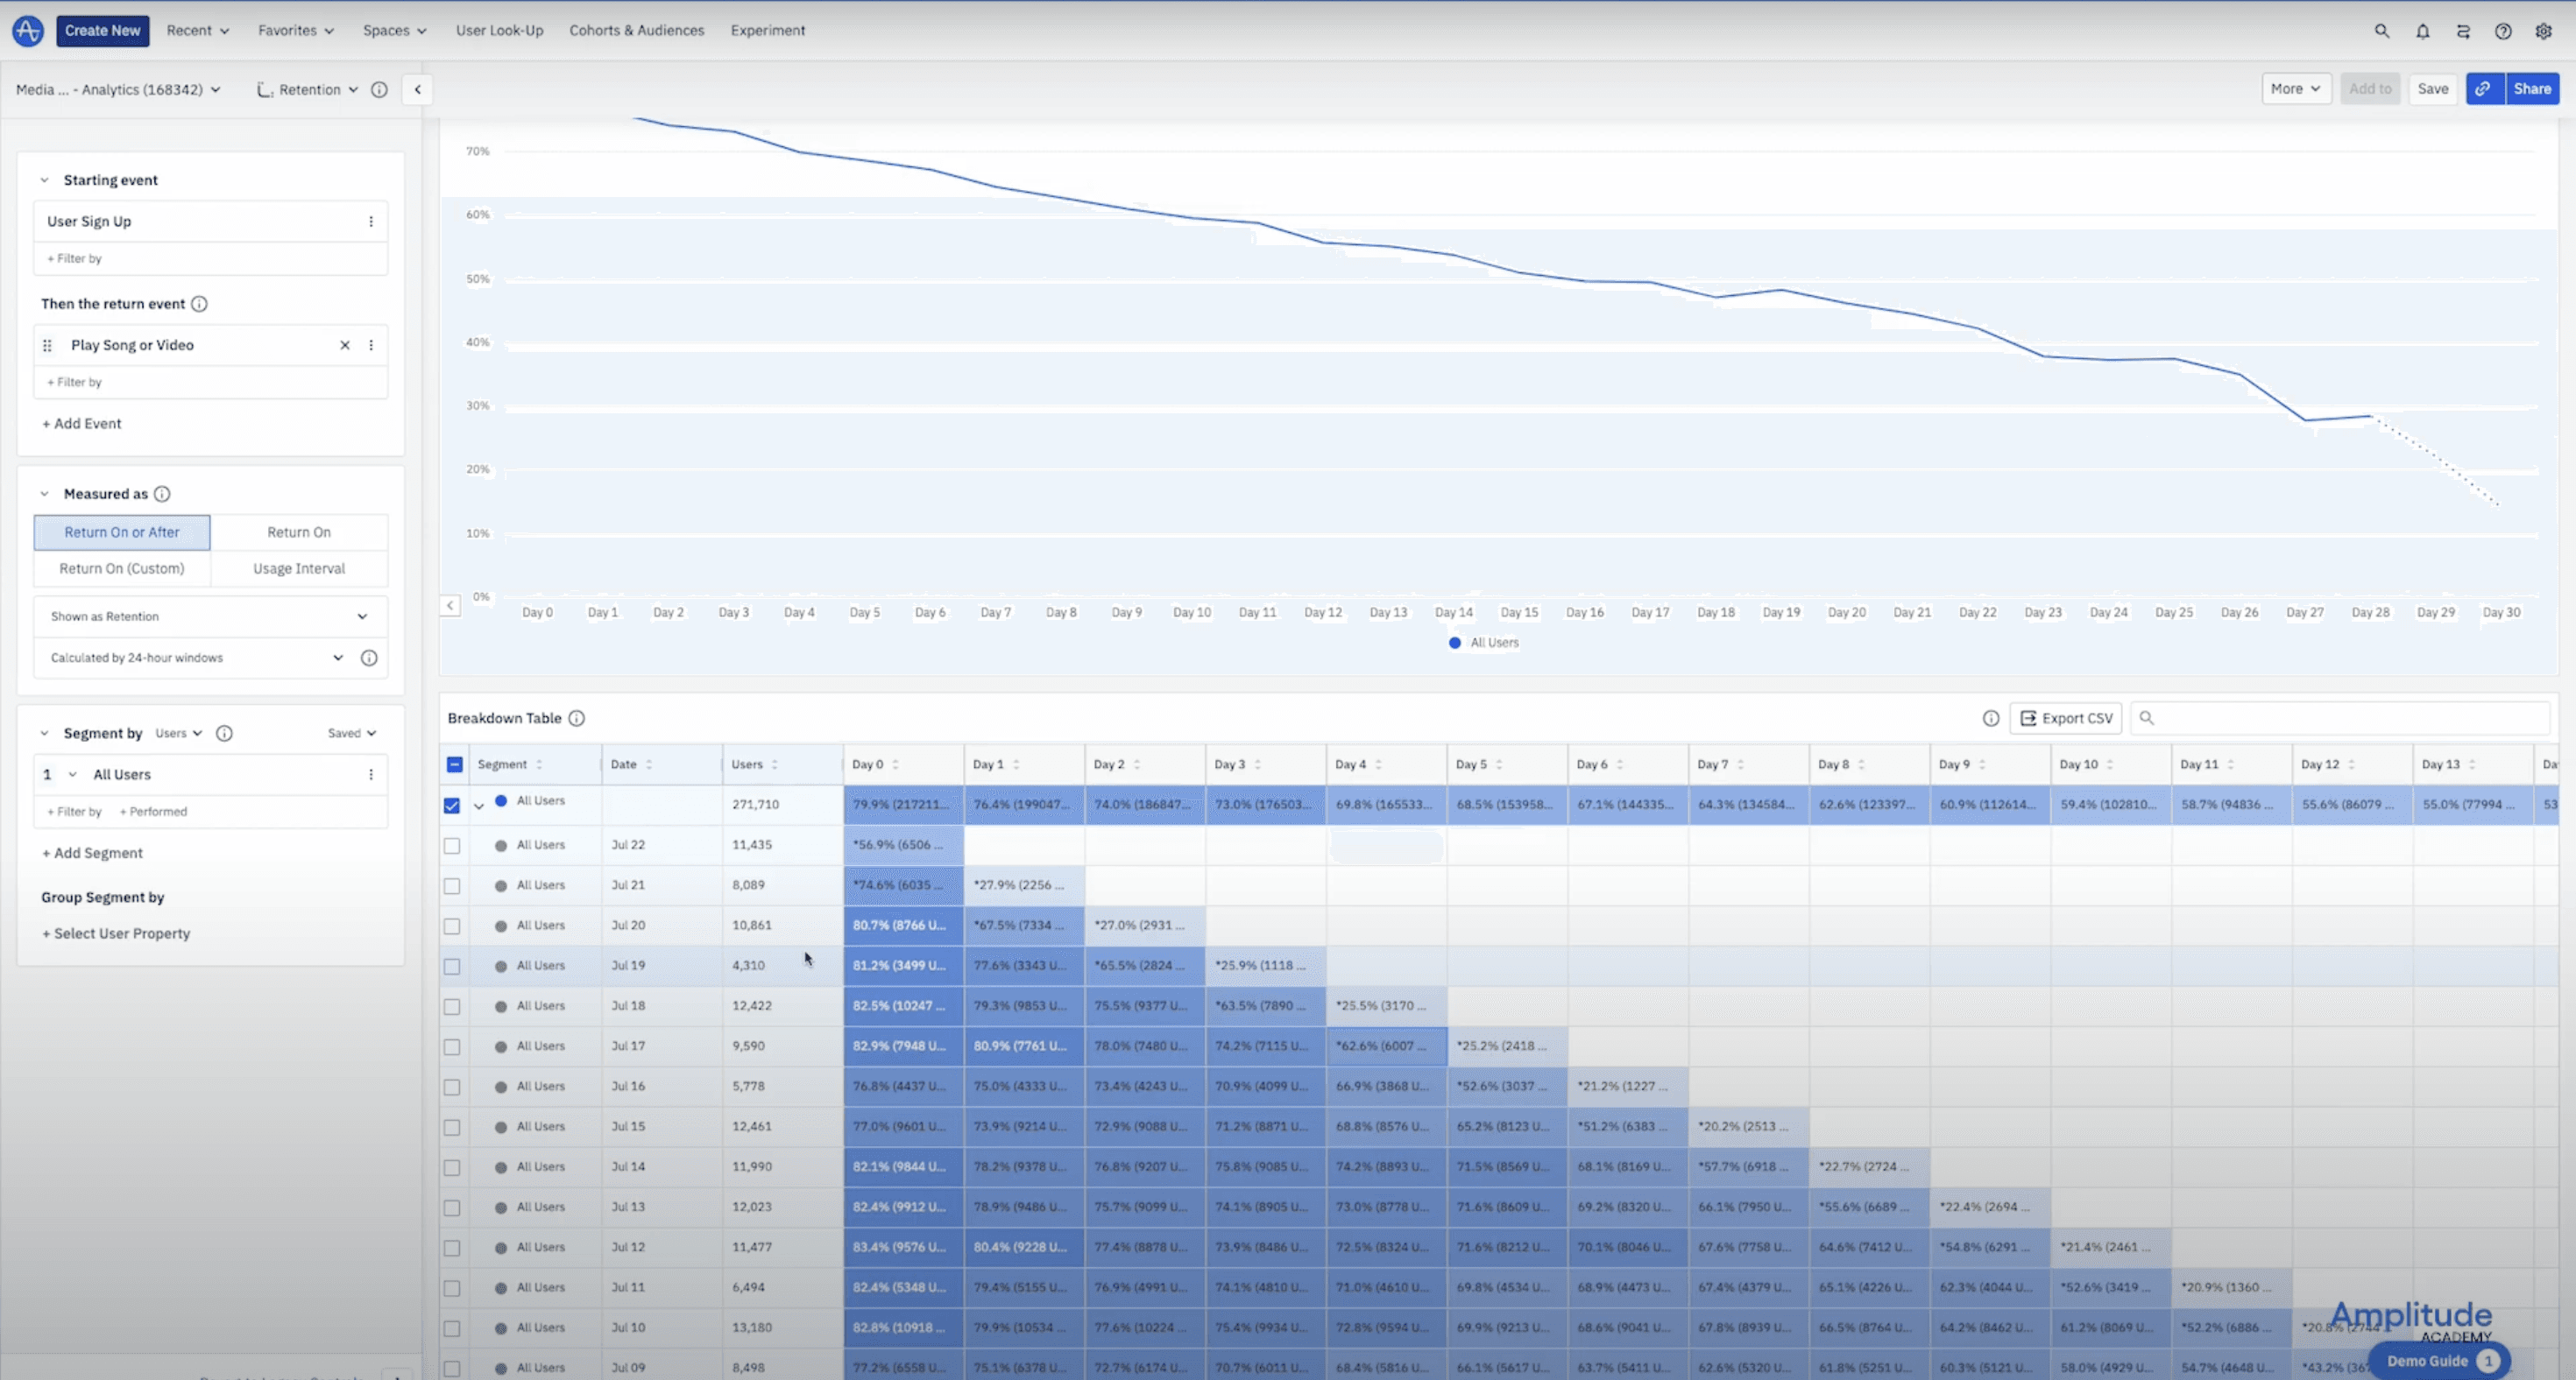Screen dimensions: 2576x1380
Task: Expand the All Users summary row
Action: point(479,806)
